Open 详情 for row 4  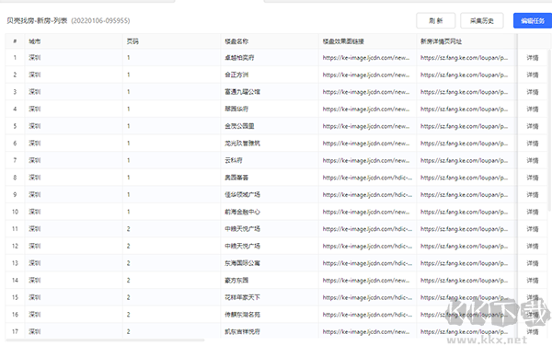pyautogui.click(x=533, y=110)
